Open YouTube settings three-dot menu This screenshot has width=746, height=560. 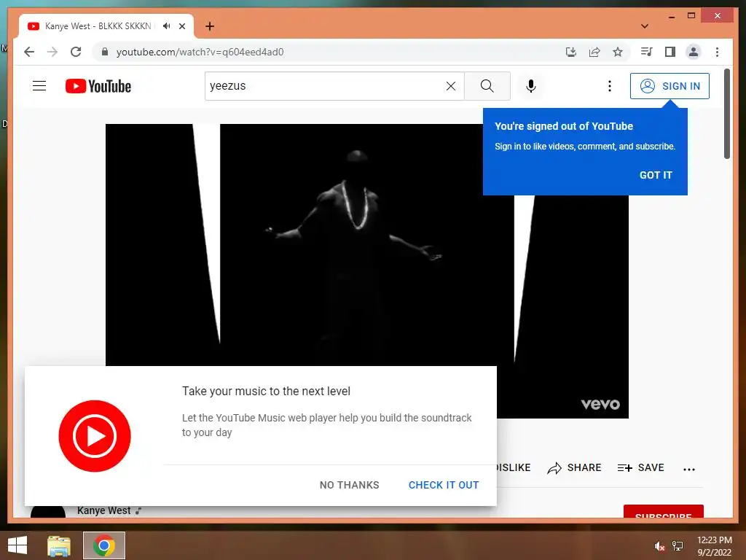610,86
